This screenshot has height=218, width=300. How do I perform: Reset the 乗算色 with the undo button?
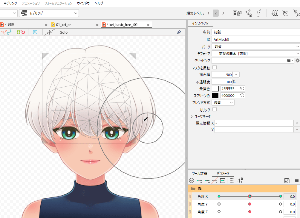[x=241, y=88]
